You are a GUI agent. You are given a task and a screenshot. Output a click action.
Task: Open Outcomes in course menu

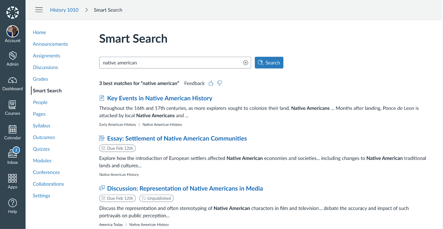(x=44, y=137)
